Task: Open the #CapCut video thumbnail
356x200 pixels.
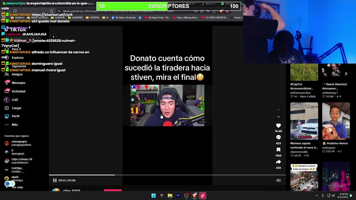Action: point(304,72)
